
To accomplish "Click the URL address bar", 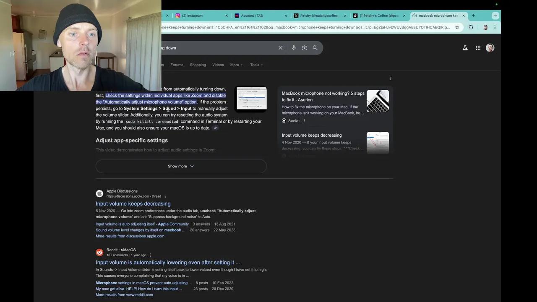I will click(306, 27).
